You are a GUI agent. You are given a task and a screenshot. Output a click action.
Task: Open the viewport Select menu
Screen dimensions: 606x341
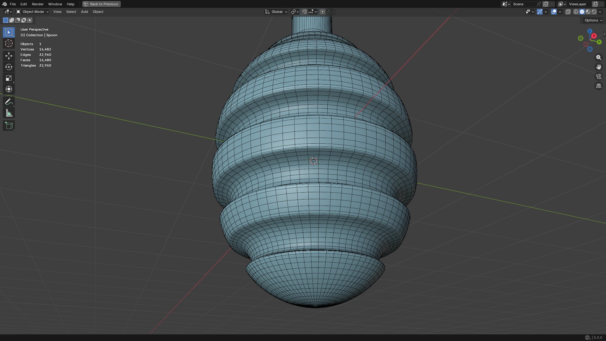click(x=71, y=12)
